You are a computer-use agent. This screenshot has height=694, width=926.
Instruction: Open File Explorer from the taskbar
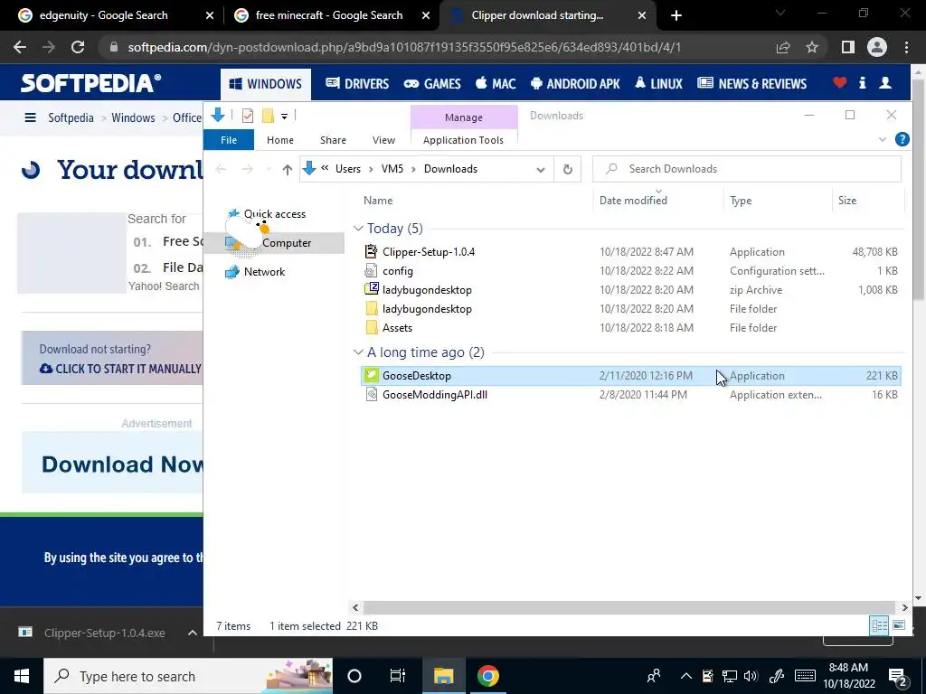pos(443,676)
